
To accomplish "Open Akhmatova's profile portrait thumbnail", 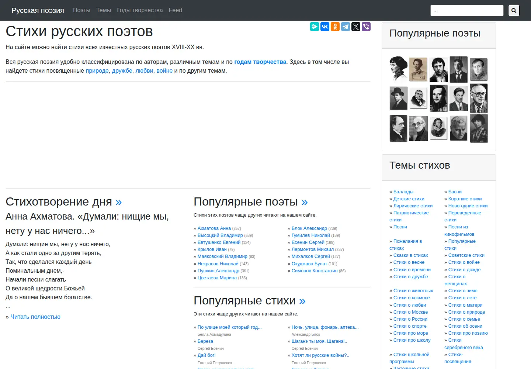I will pos(399,69).
